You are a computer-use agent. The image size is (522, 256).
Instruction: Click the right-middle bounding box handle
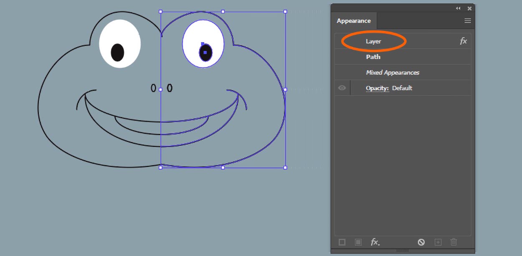coord(285,89)
